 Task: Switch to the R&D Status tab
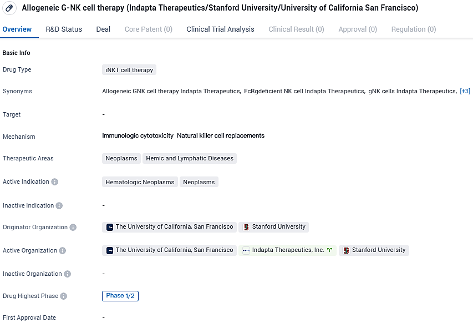(64, 29)
